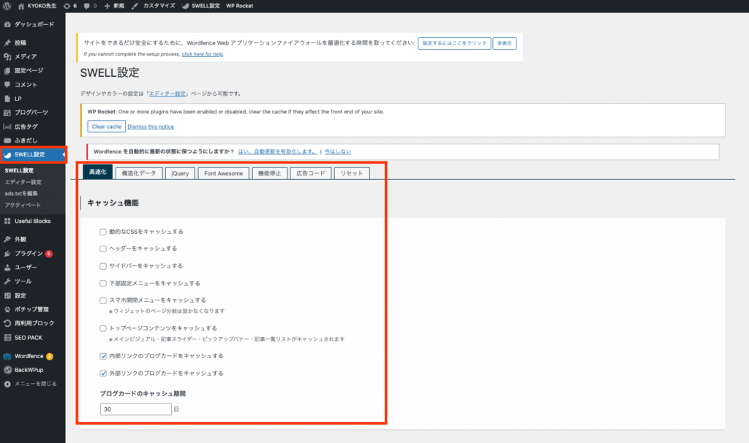Click the 非表示 button in Wordfence notice
749x443 pixels.
coord(505,43)
